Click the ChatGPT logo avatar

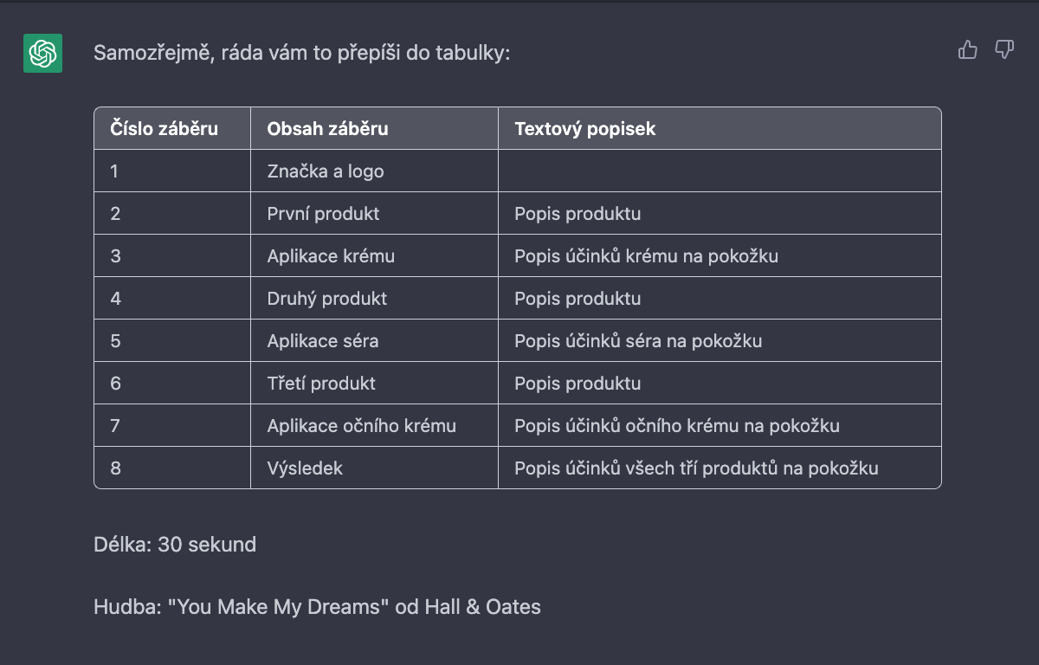tap(42, 54)
